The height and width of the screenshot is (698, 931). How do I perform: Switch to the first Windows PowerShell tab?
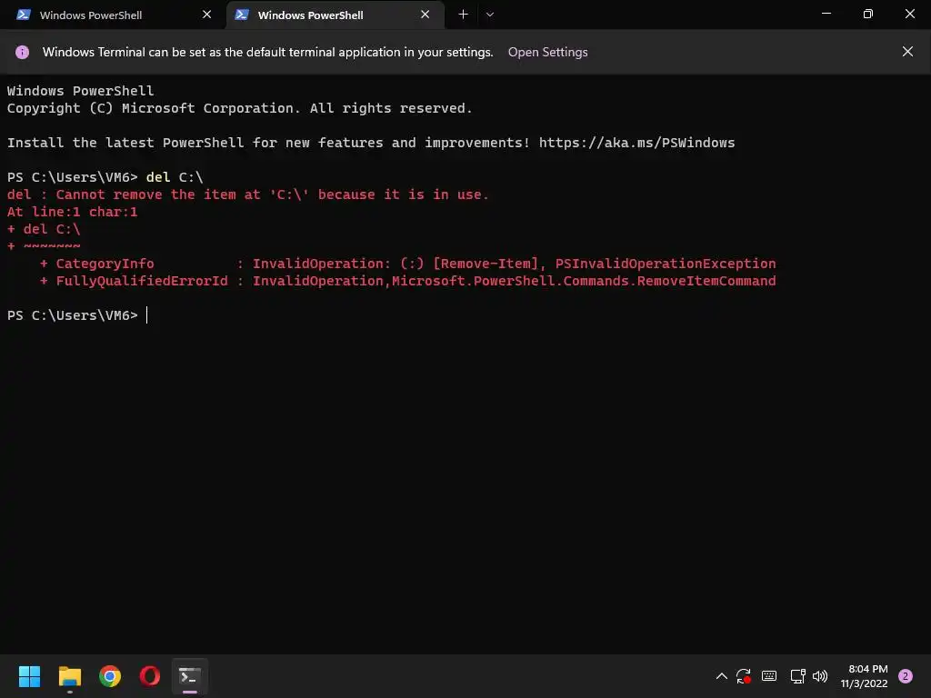pyautogui.click(x=113, y=15)
